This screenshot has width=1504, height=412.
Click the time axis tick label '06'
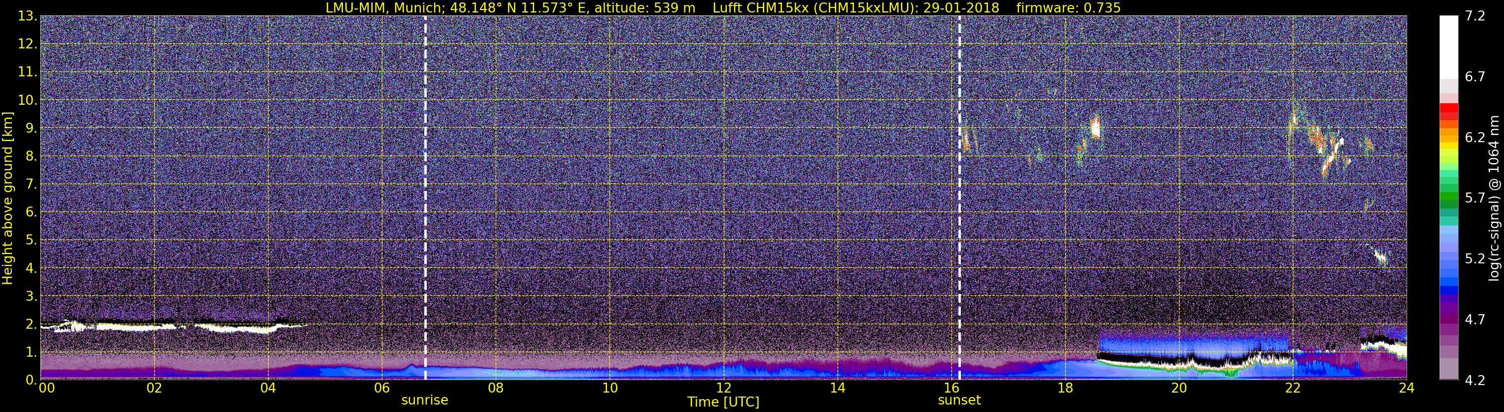tap(382, 388)
